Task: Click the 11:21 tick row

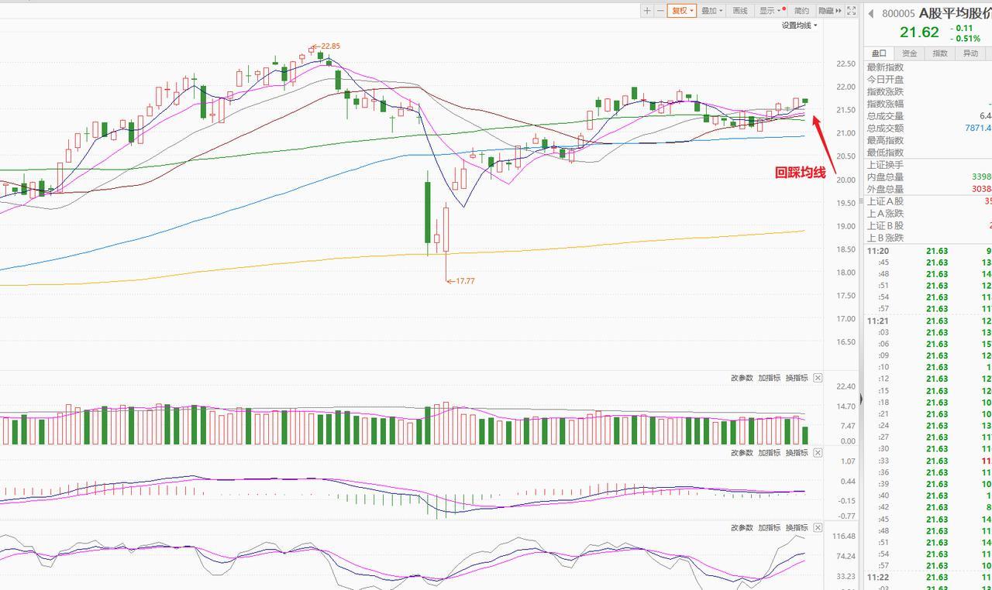Action: click(x=928, y=321)
